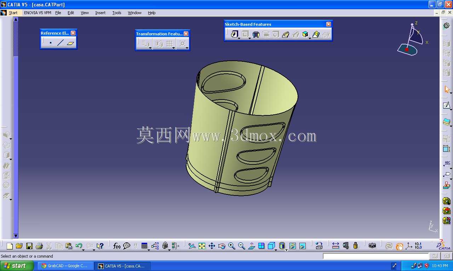Open a file with the folder icon
Image resolution: width=453 pixels, height=271 pixels.
19,246
